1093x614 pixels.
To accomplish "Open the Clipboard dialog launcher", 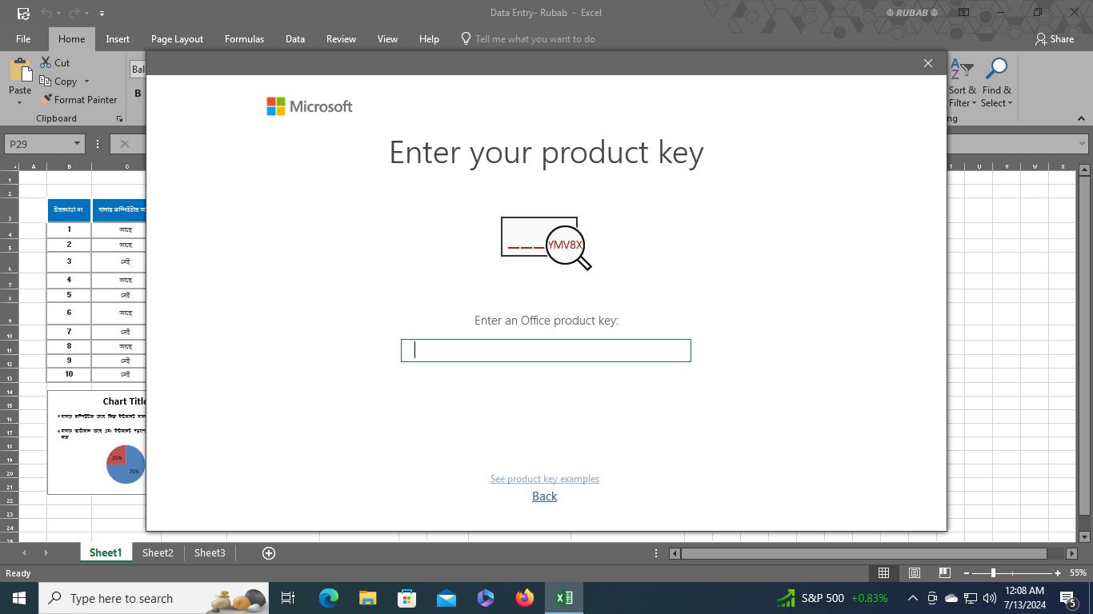I will [119, 118].
